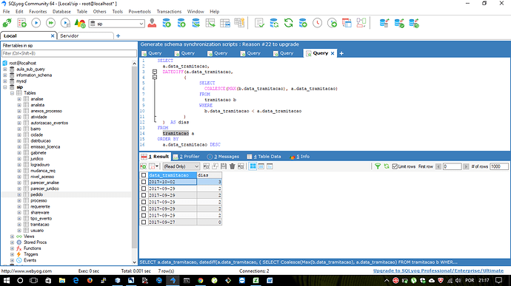Click the green filter funnel icon
This screenshot has height=286, width=511.
coord(378,166)
